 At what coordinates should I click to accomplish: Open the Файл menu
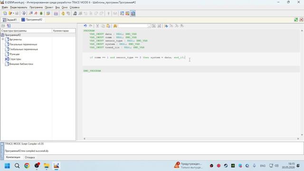click(x=5, y=8)
